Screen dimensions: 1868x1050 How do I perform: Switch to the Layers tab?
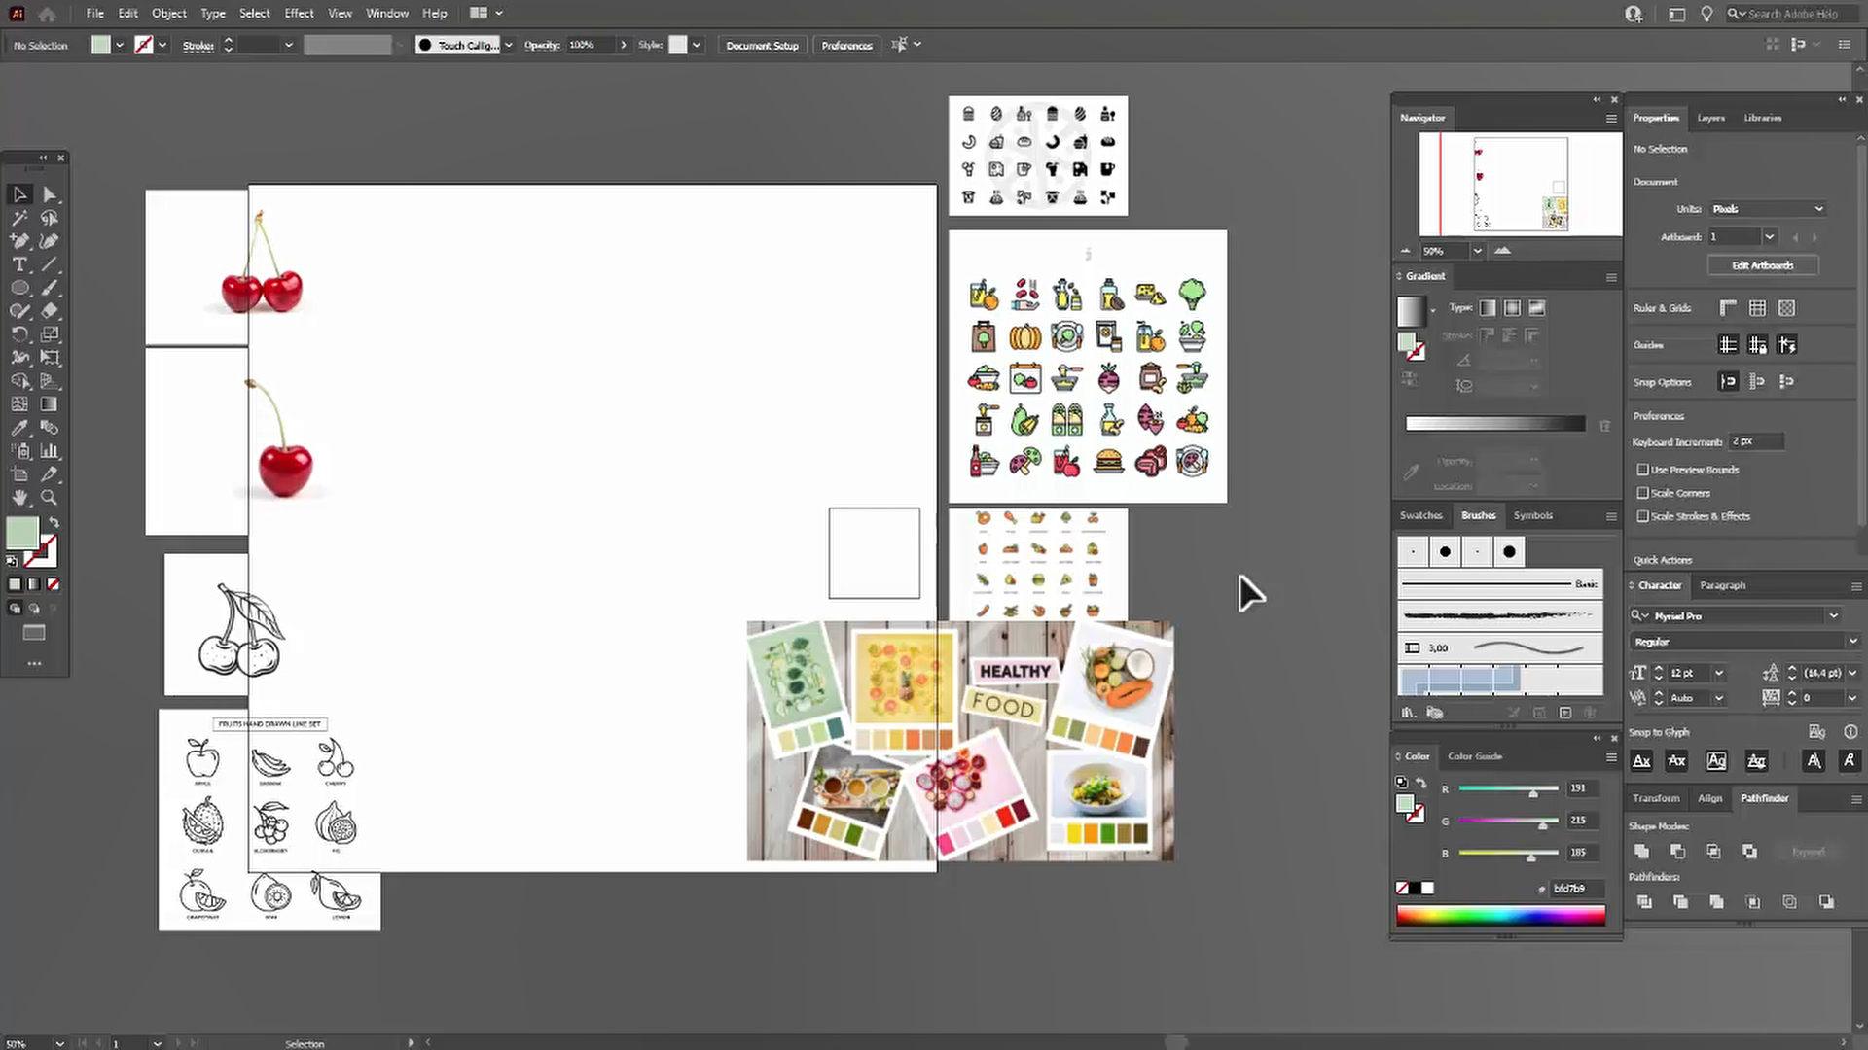point(1710,118)
